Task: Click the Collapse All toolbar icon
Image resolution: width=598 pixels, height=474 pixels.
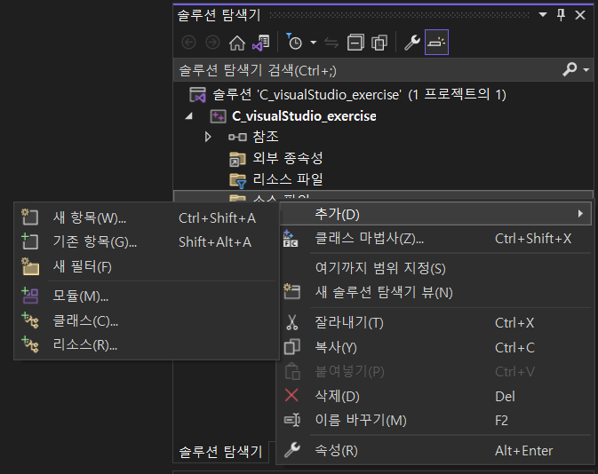Action: pyautogui.click(x=355, y=43)
